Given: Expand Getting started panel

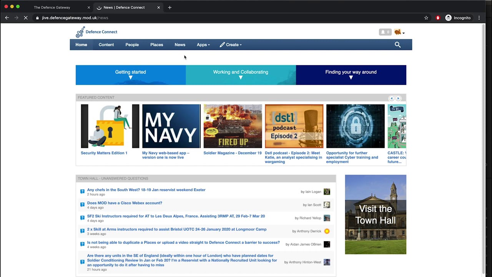Looking at the screenshot, I should click(x=130, y=75).
